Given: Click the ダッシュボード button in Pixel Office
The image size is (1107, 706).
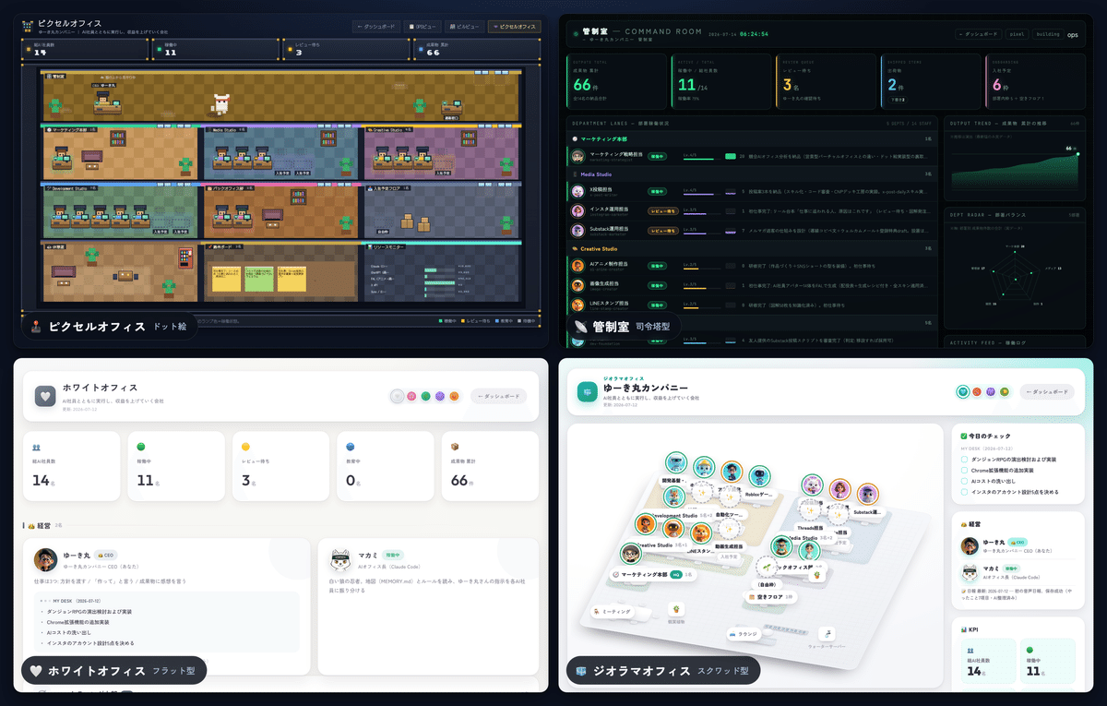Looking at the screenshot, I should tap(377, 27).
